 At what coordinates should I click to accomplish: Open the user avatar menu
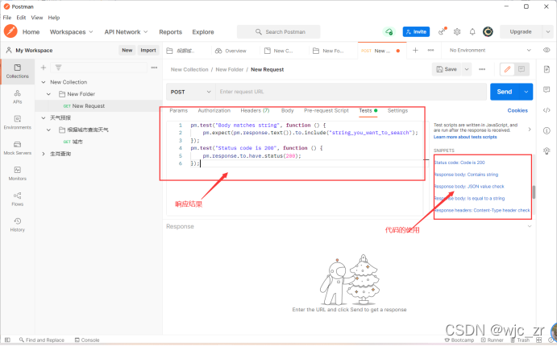pos(488,32)
